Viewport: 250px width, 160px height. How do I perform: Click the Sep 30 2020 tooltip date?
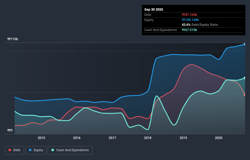(154, 9)
